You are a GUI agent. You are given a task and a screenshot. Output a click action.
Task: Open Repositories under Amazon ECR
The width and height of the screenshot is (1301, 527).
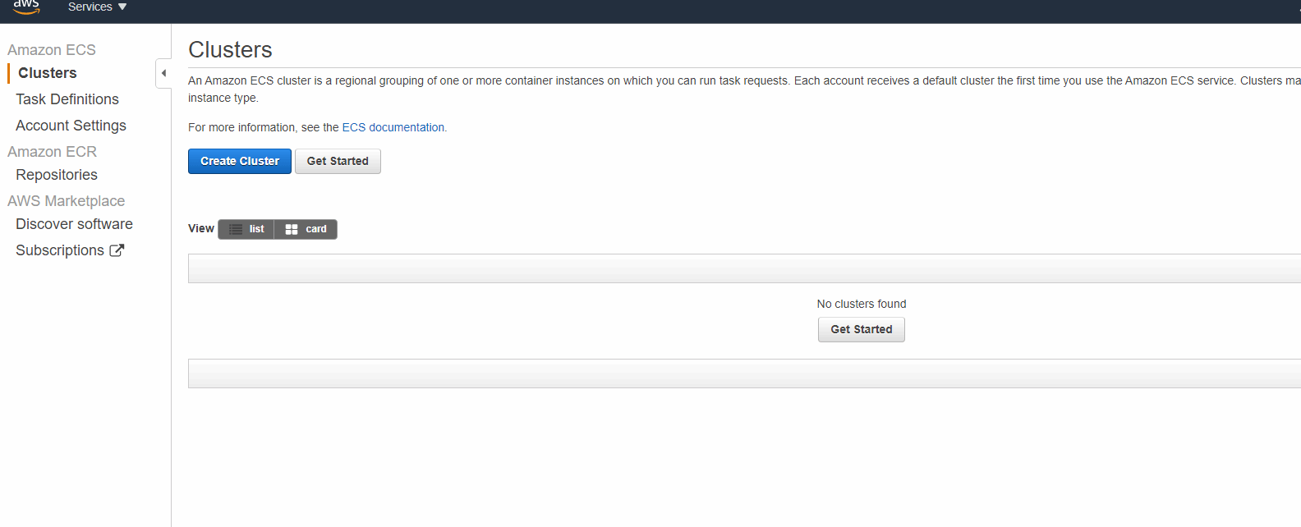(57, 175)
